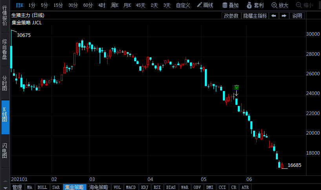The width and height of the screenshot is (321, 190).
Task: Click the 06 month axis label
Action: (249, 179)
